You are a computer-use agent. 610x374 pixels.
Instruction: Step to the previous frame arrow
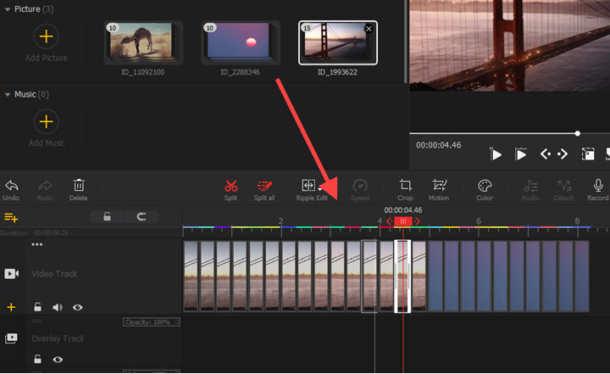[x=546, y=154]
